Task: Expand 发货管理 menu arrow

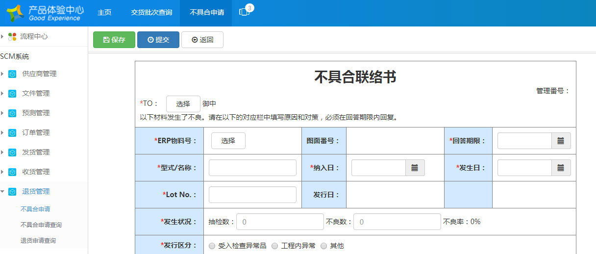Action: click(2, 152)
